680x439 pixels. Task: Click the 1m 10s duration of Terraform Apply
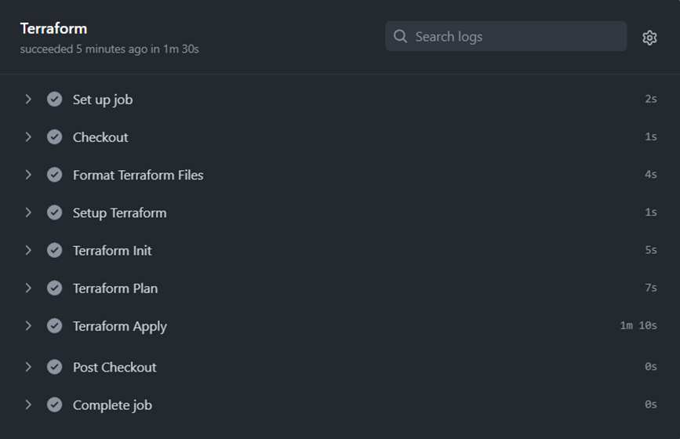point(638,325)
